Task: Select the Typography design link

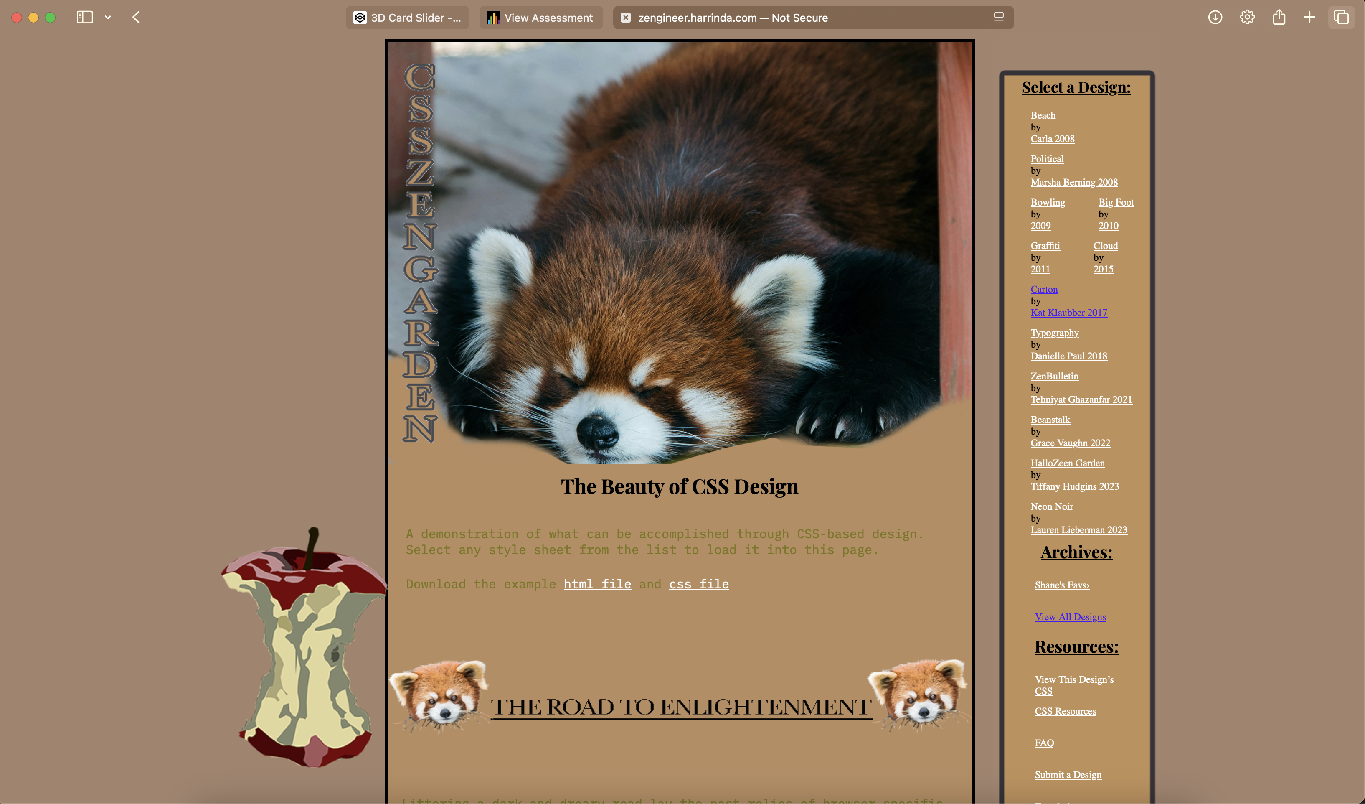Action: tap(1055, 333)
